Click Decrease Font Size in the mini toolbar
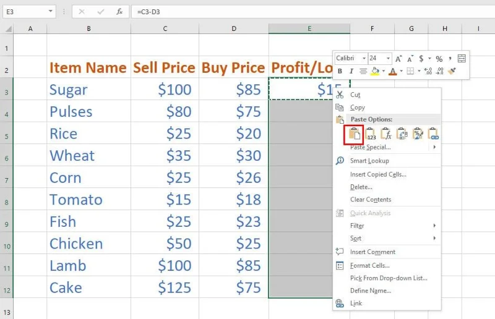This screenshot has width=495, height=319. (x=410, y=59)
